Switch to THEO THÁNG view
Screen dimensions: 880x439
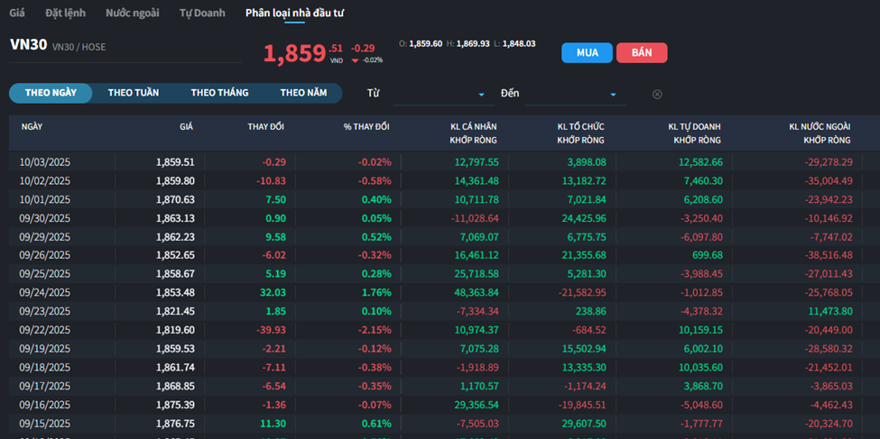219,93
